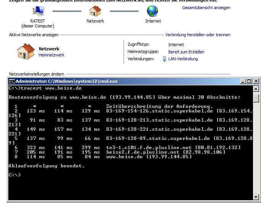Minimize the cmd.exe window

point(243,81)
